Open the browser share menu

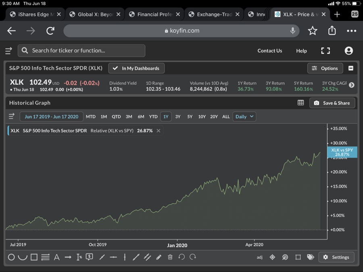(x=332, y=30)
